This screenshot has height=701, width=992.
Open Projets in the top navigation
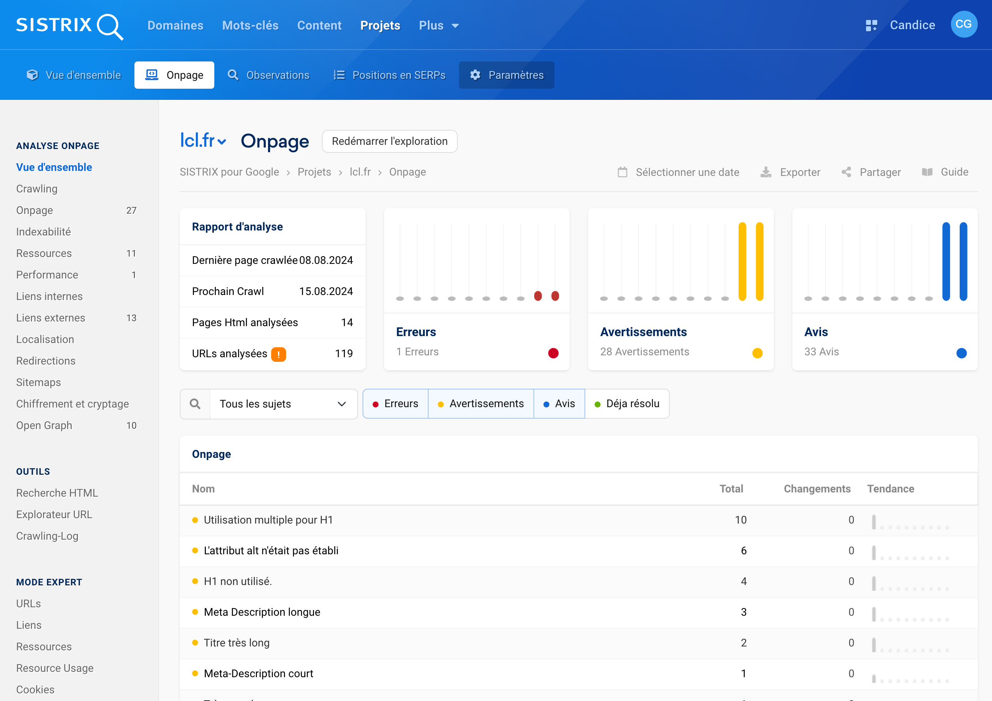(x=380, y=25)
